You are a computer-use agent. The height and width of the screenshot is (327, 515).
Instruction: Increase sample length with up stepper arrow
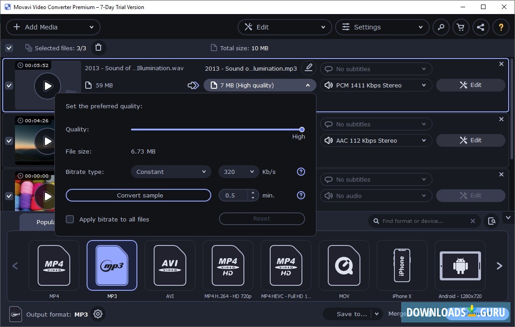(253, 193)
